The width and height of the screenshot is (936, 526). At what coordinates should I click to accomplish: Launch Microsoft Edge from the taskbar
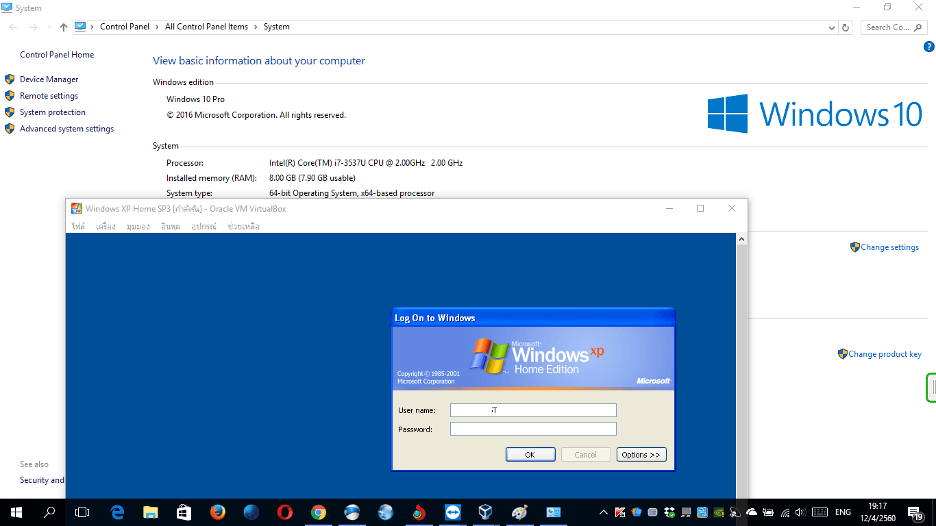[118, 512]
